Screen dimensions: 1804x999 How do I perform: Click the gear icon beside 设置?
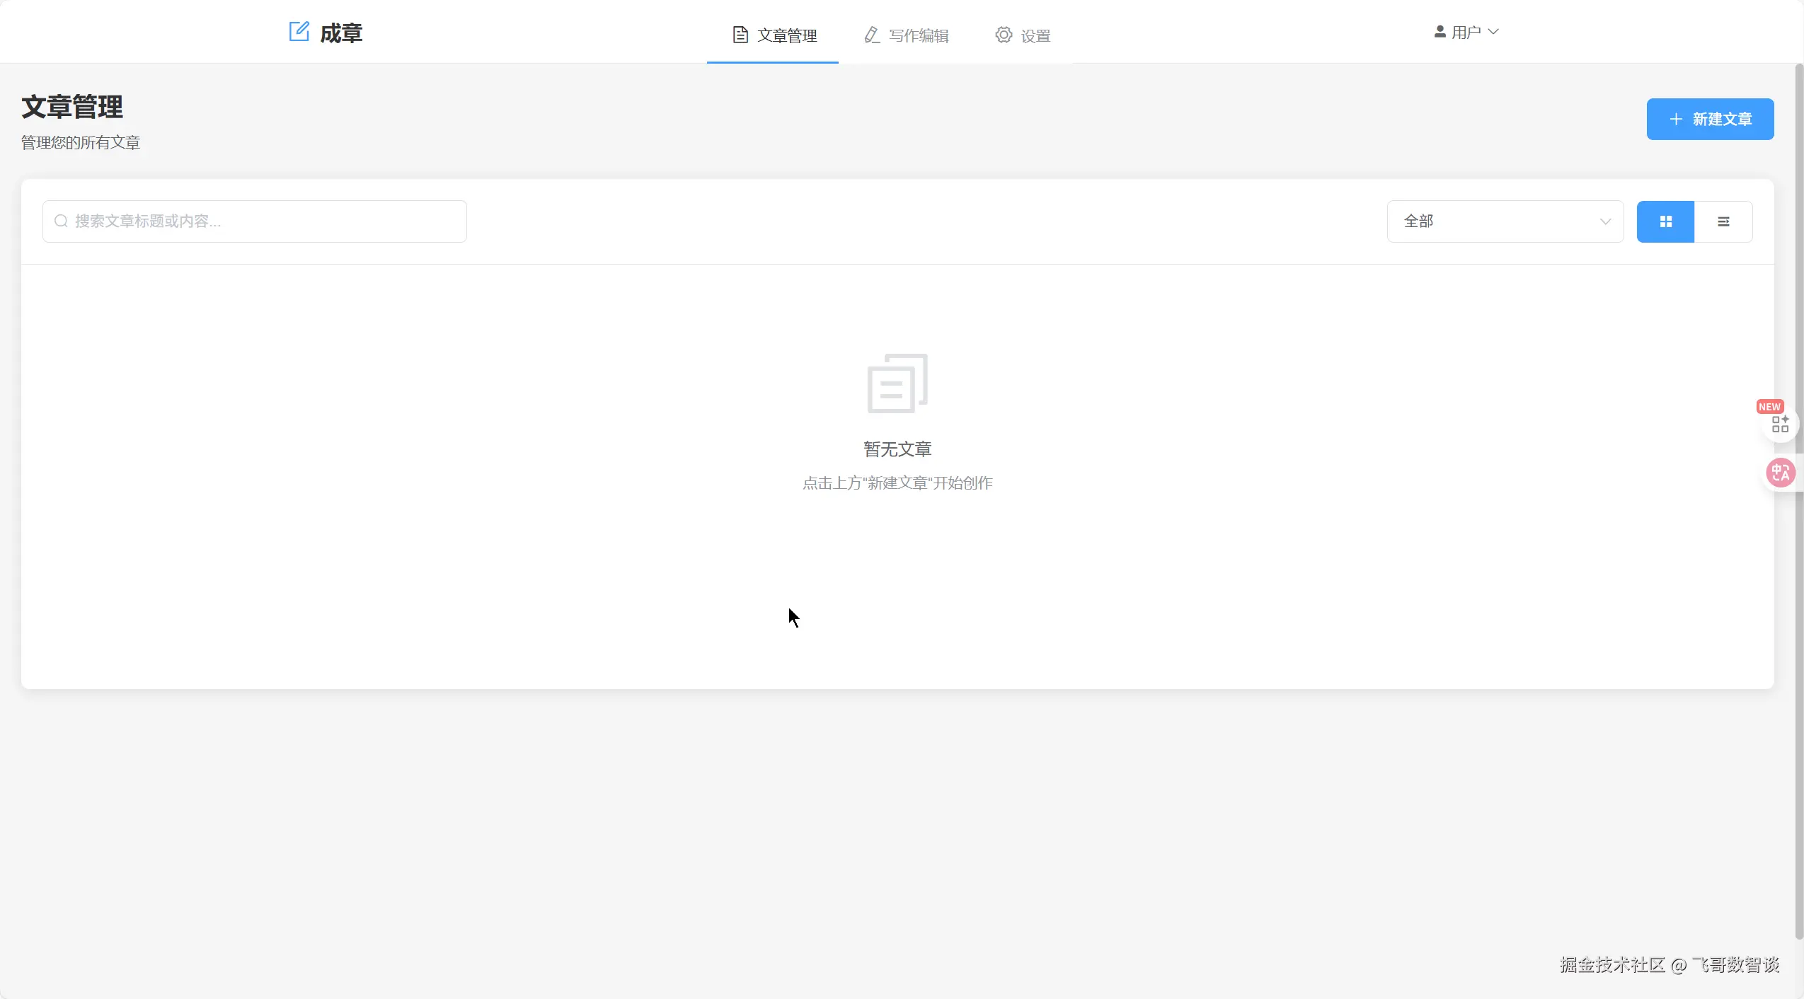click(x=1004, y=35)
